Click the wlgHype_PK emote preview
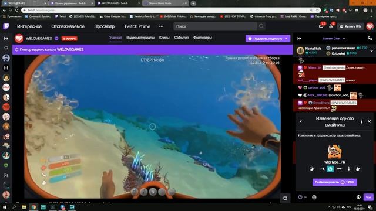 tap(335, 152)
